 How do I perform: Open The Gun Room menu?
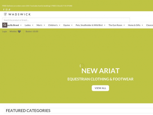115,25
